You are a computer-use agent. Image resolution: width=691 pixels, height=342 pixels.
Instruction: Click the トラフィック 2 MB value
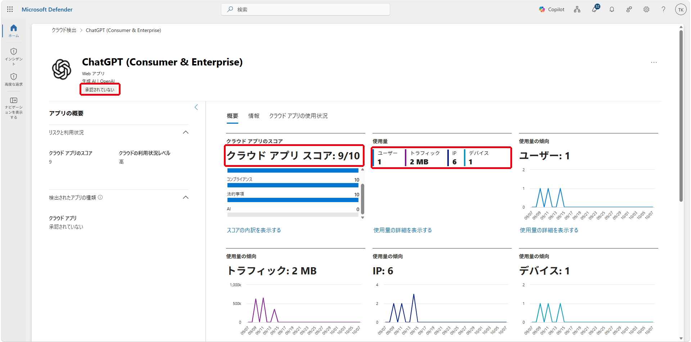click(419, 162)
